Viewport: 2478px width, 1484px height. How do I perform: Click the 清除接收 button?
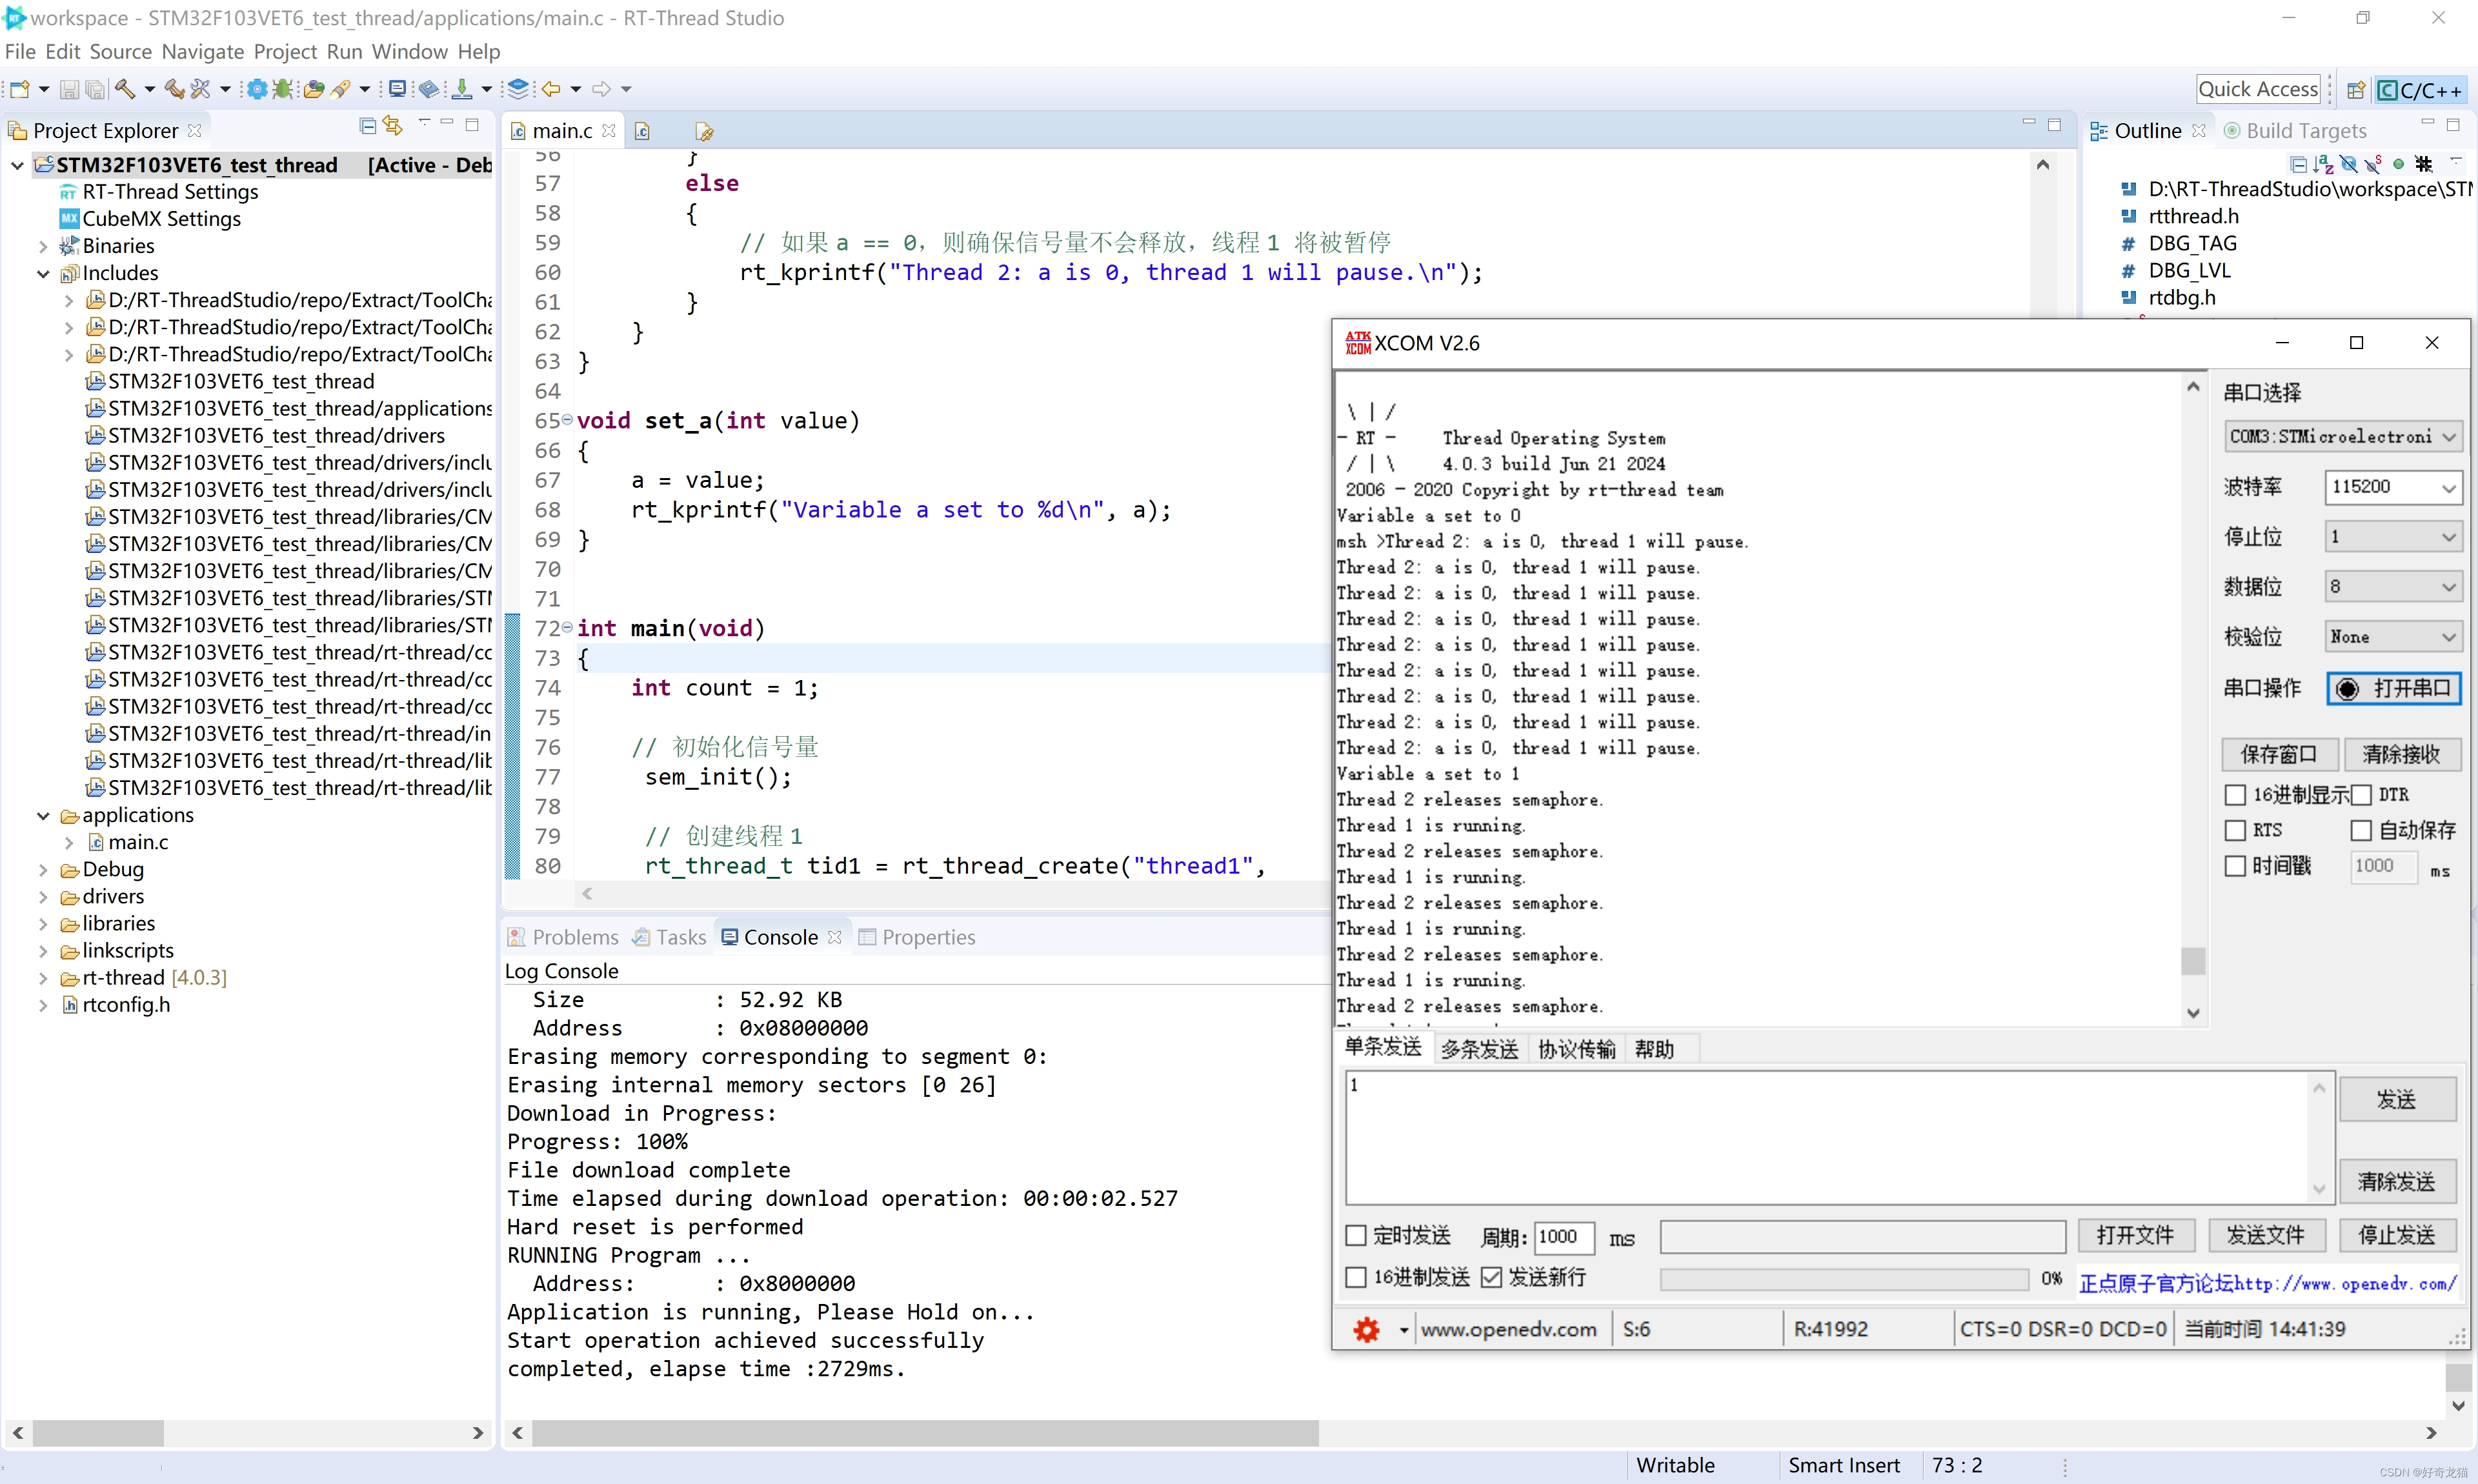pos(2401,754)
